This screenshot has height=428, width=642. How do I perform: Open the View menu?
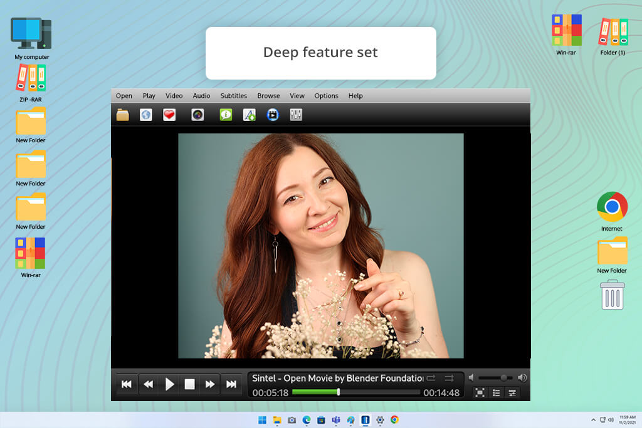point(297,96)
